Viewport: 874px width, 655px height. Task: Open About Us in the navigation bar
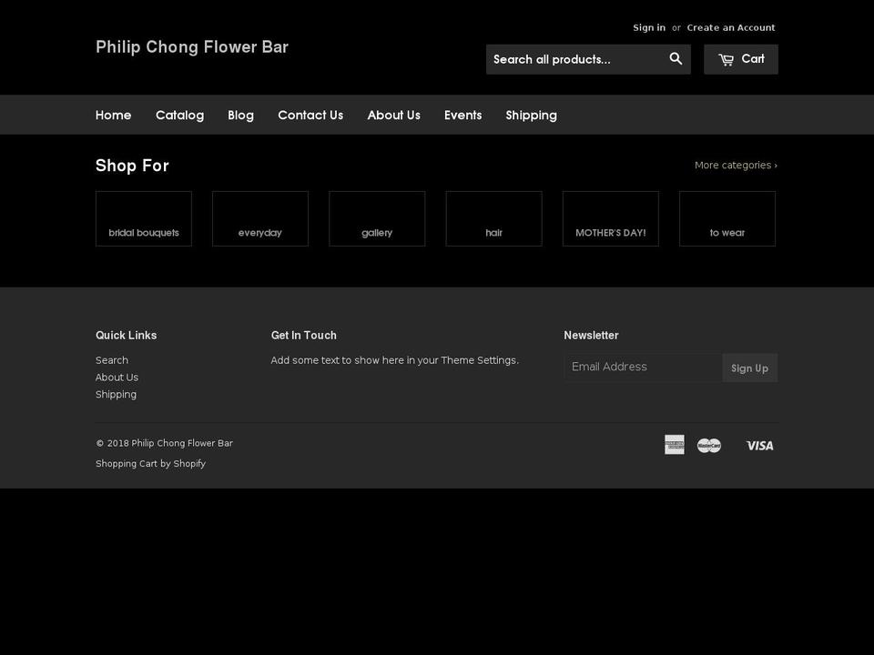point(393,116)
